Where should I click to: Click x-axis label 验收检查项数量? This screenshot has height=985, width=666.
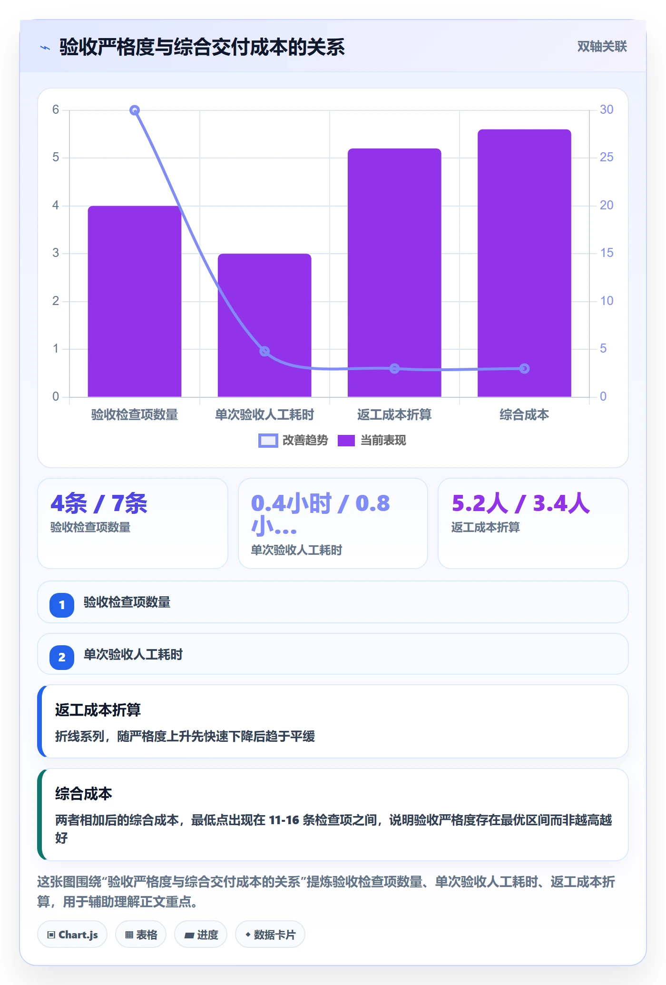pyautogui.click(x=135, y=415)
